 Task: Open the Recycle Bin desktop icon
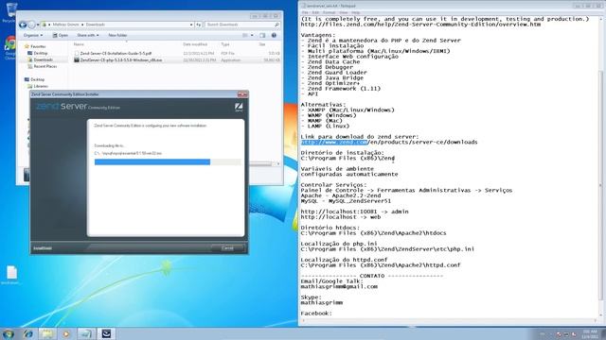pyautogui.click(x=10, y=10)
